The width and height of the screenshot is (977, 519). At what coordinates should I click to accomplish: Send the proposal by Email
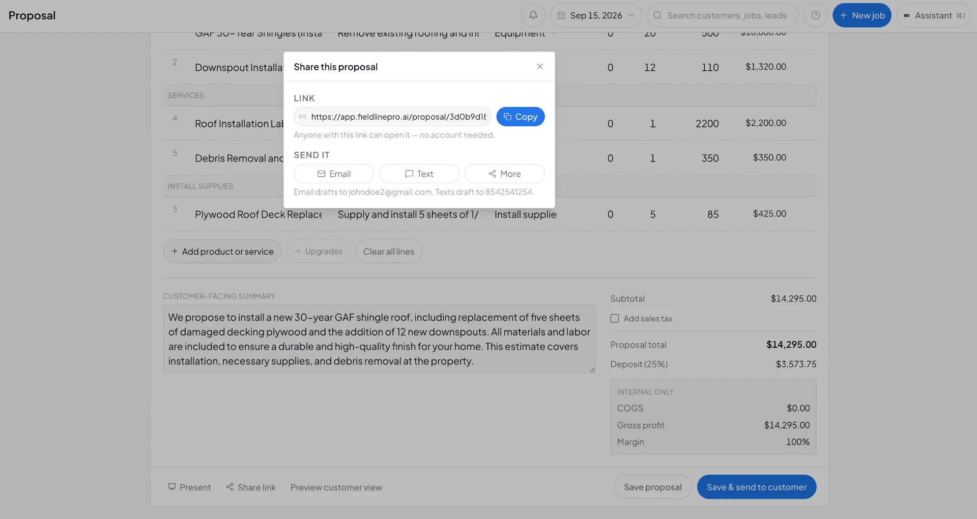coord(334,174)
